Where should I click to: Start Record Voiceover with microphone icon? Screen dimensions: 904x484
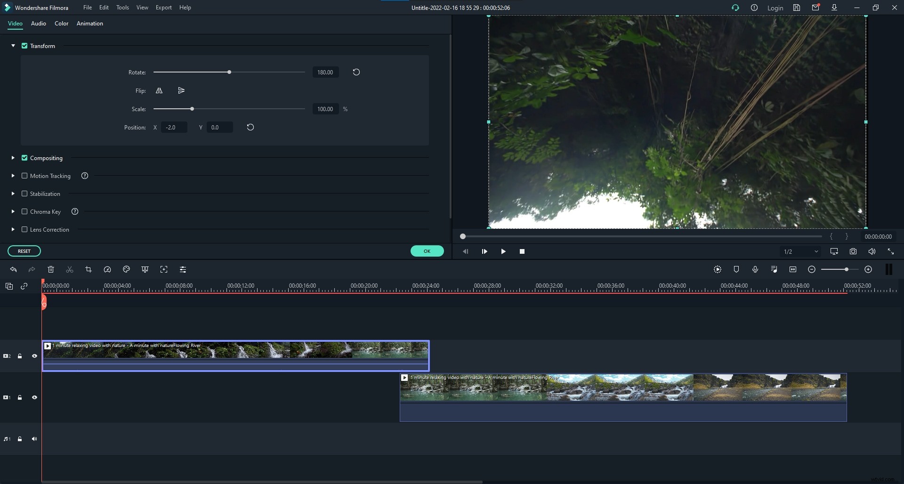point(755,269)
